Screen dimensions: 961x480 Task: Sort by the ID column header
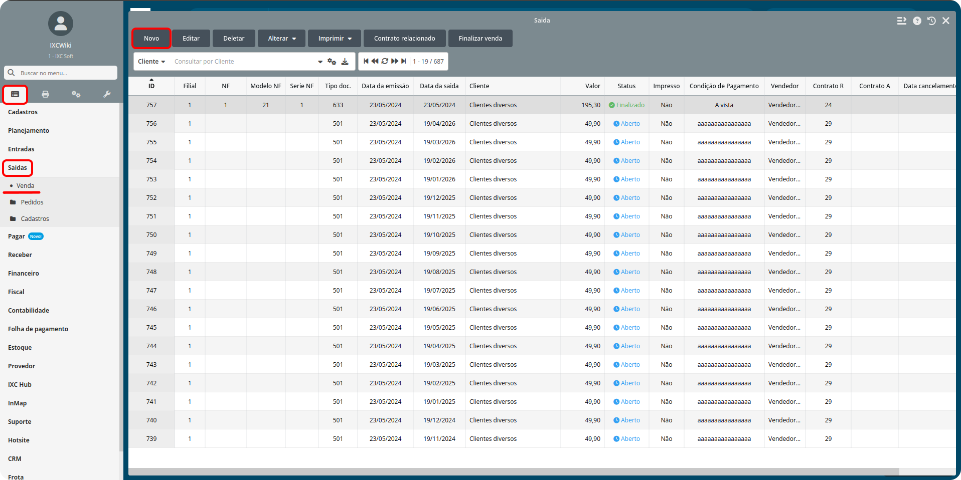[x=151, y=86]
